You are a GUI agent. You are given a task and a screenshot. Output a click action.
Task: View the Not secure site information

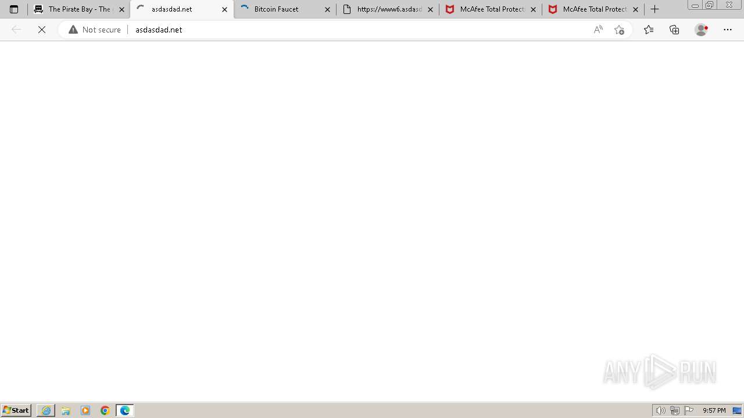point(95,30)
